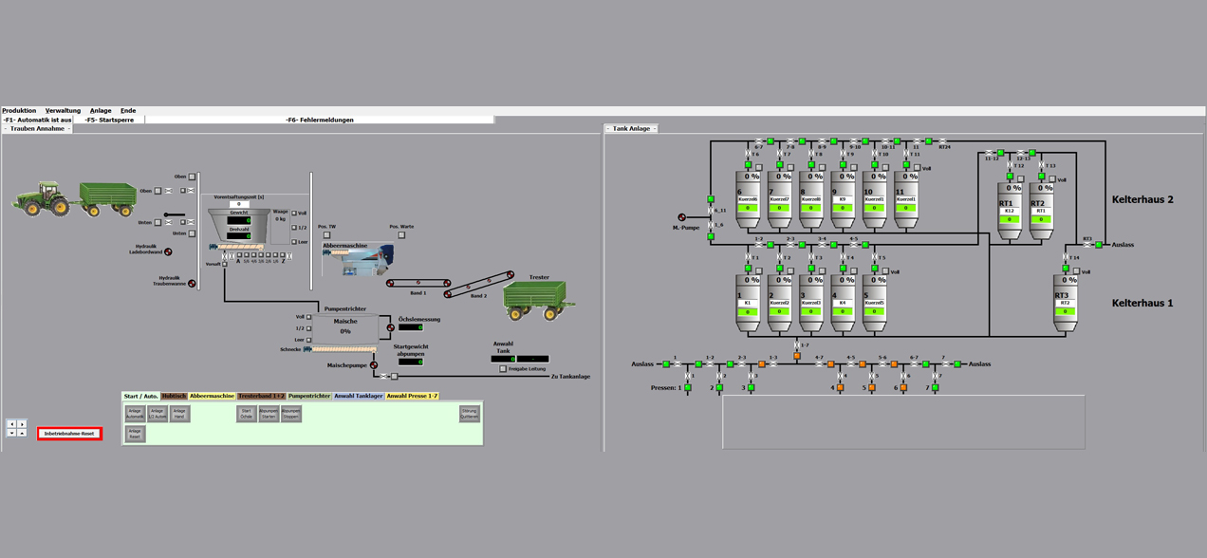This screenshot has width=1207, height=558.
Task: Toggle the Pos. TW checkbox
Action: pos(327,234)
